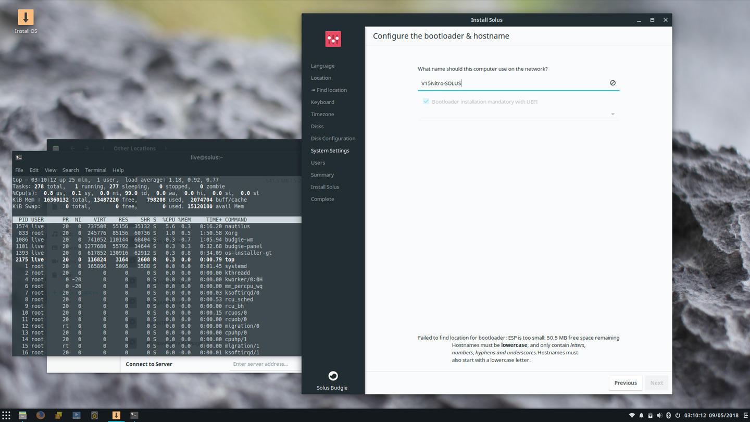The height and width of the screenshot is (422, 750).
Task: Click the Xorg process row in top
Action: click(157, 233)
